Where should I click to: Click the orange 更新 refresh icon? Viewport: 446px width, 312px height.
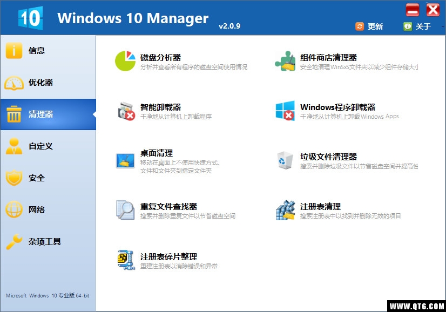(x=360, y=26)
